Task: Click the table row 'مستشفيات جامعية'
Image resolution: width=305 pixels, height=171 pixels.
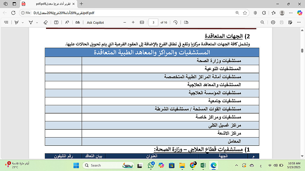Action: (152, 101)
